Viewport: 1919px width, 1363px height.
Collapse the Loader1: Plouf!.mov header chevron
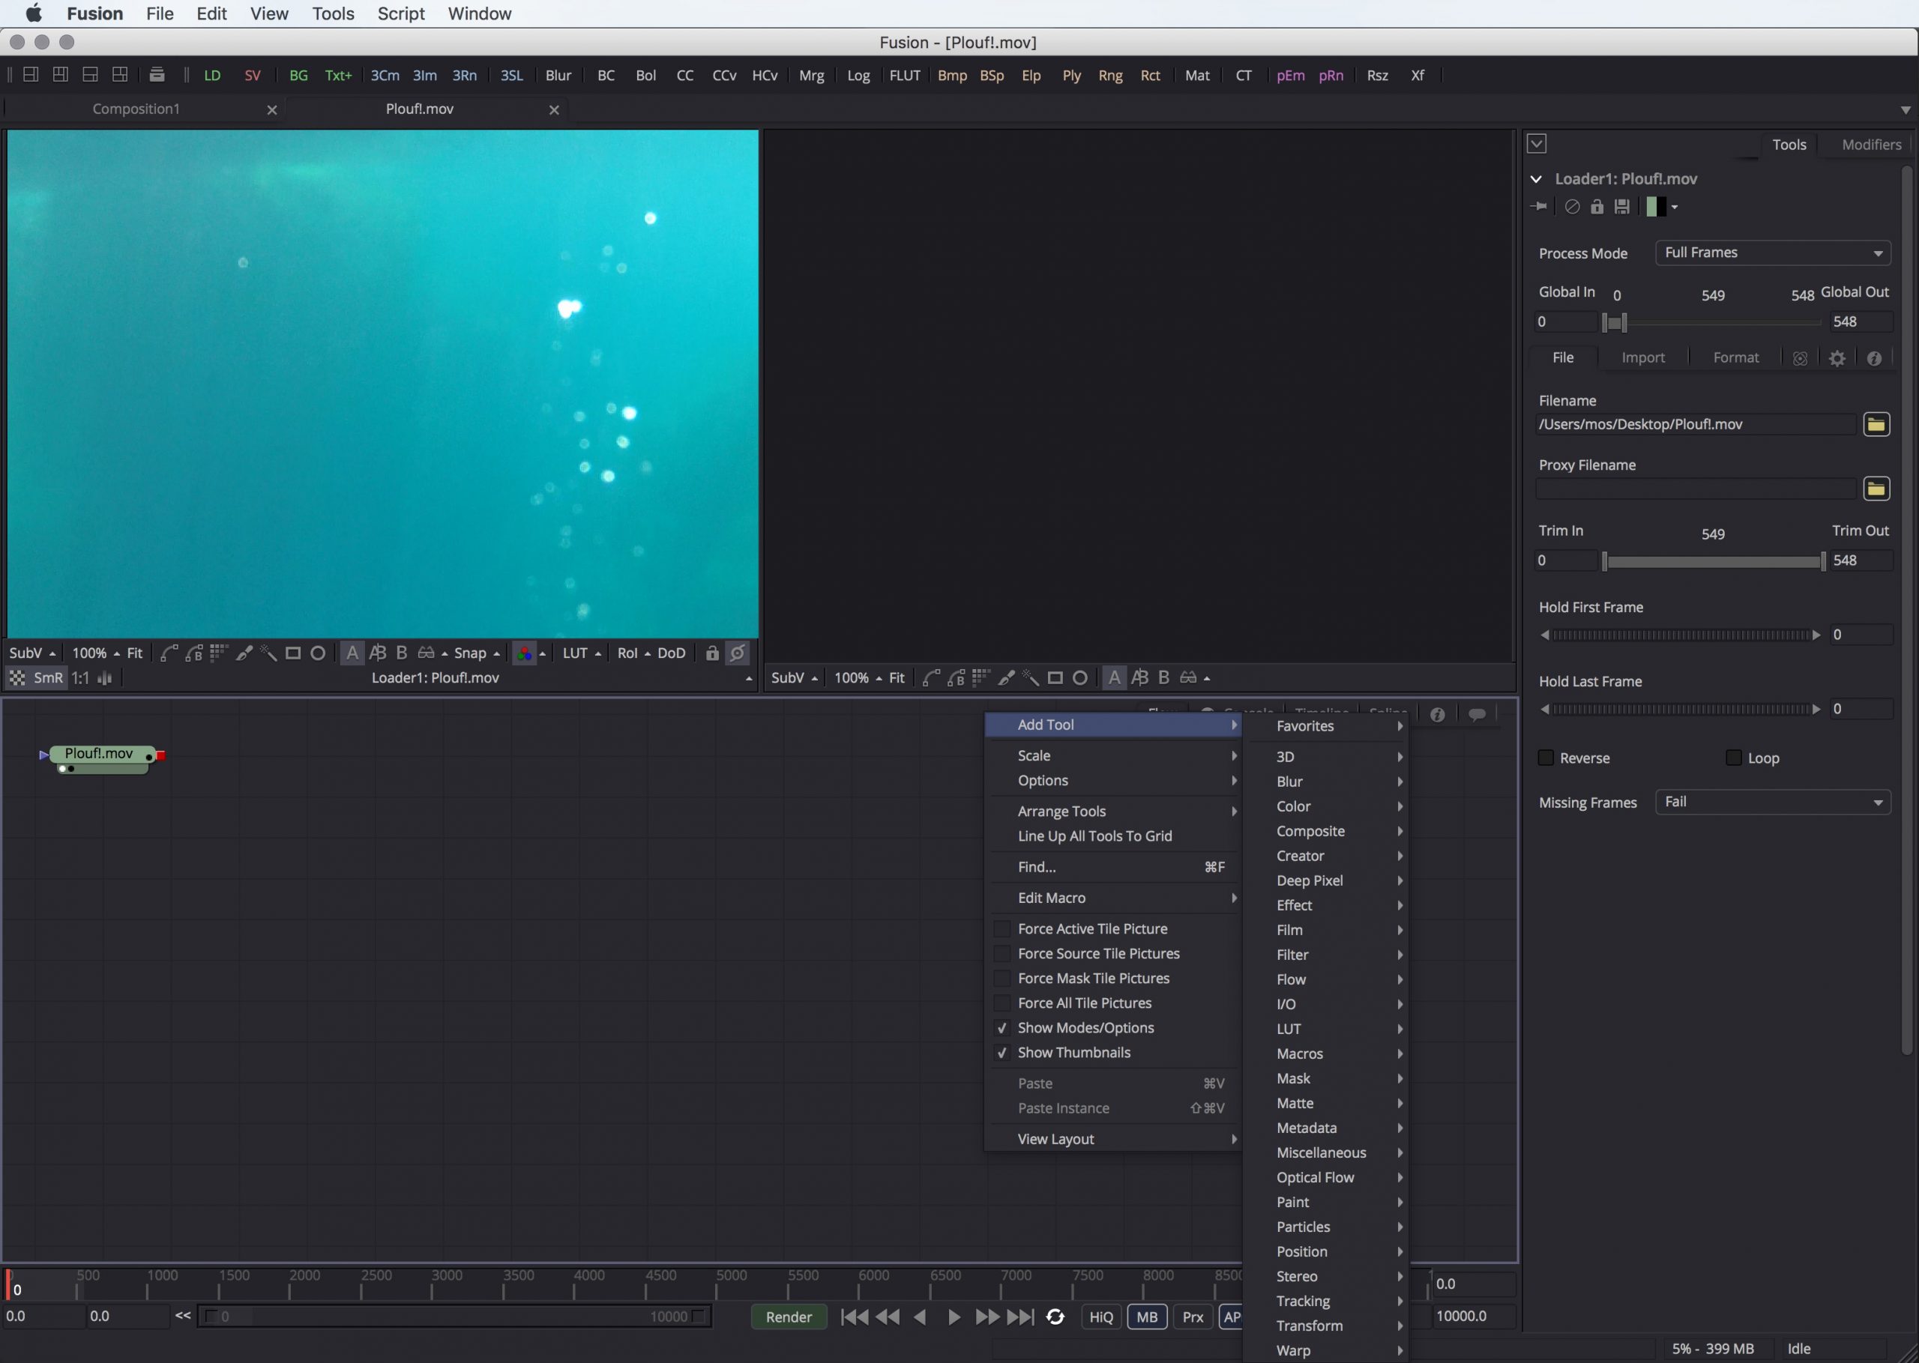tap(1536, 179)
